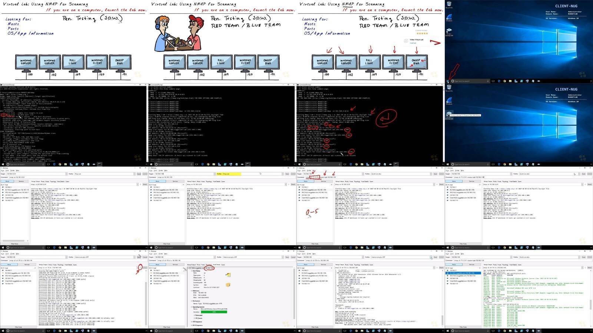Screen dimensions: 593x333
Task: Click Zenmap taskbar icon in Host Details frame
Action: point(242,331)
